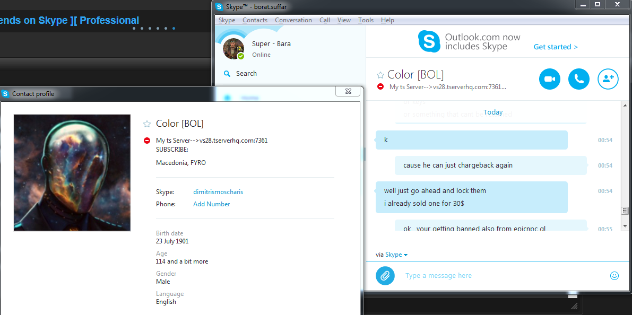Screen dimensions: 632x315
Task: Click the birth date 23 July 1901
Action: click(172, 241)
